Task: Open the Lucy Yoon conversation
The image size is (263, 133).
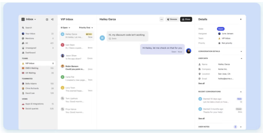Action: pos(77,89)
